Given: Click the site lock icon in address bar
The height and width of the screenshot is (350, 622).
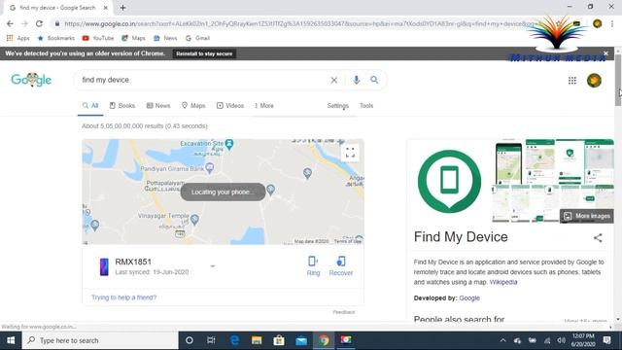Looking at the screenshot, I should (57, 23).
